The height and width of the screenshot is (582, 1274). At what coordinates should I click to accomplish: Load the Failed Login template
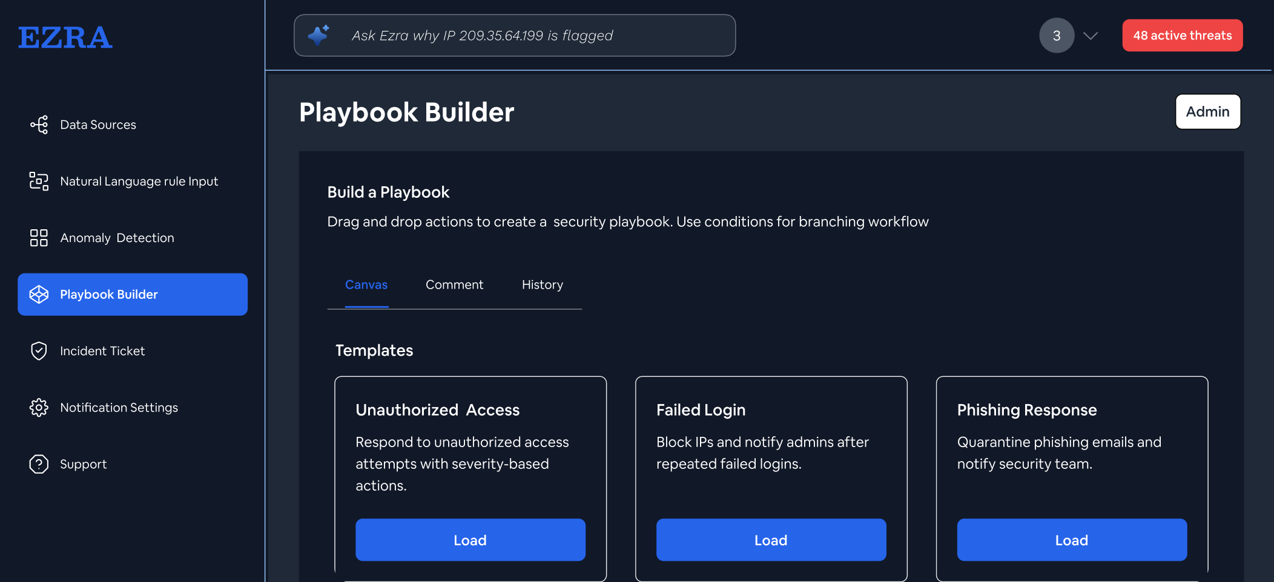(x=770, y=540)
